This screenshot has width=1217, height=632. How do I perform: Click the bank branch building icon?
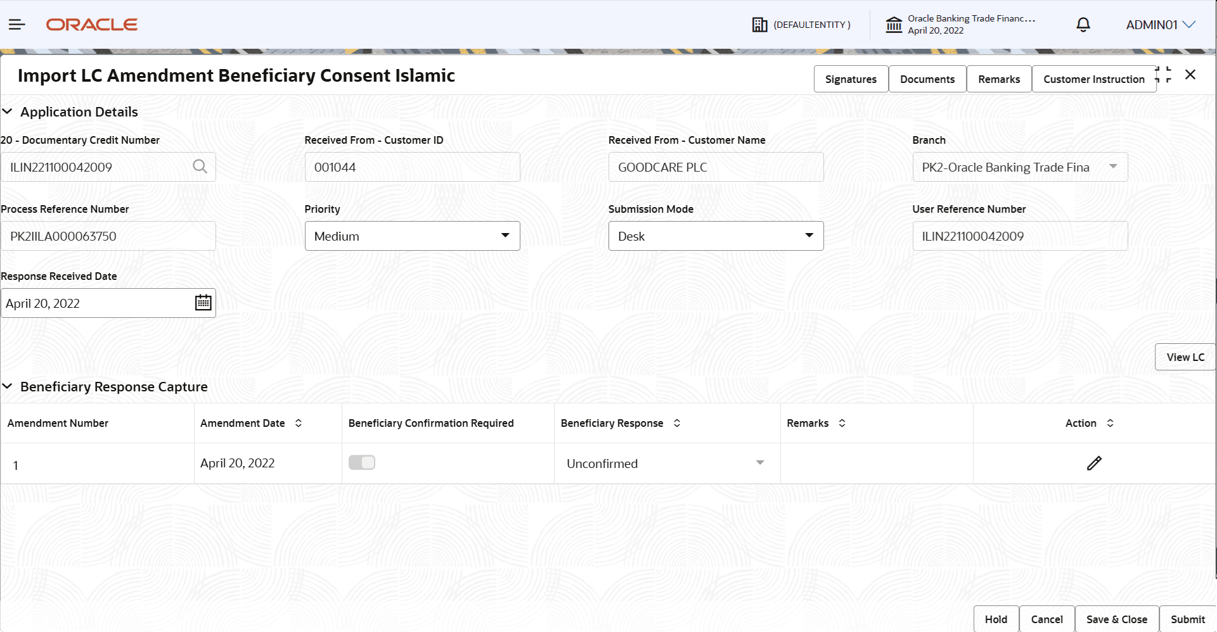(x=894, y=25)
